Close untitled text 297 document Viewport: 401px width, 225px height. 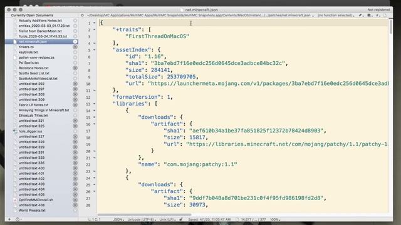pos(75,89)
